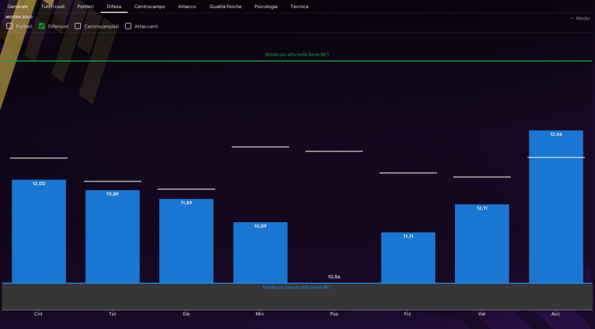Go to the Centrocampo tab
The width and height of the screenshot is (595, 329).
[149, 6]
